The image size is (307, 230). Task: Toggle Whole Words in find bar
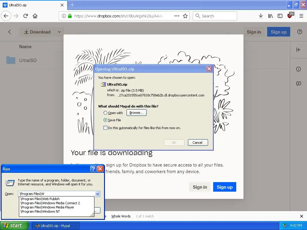(121, 216)
